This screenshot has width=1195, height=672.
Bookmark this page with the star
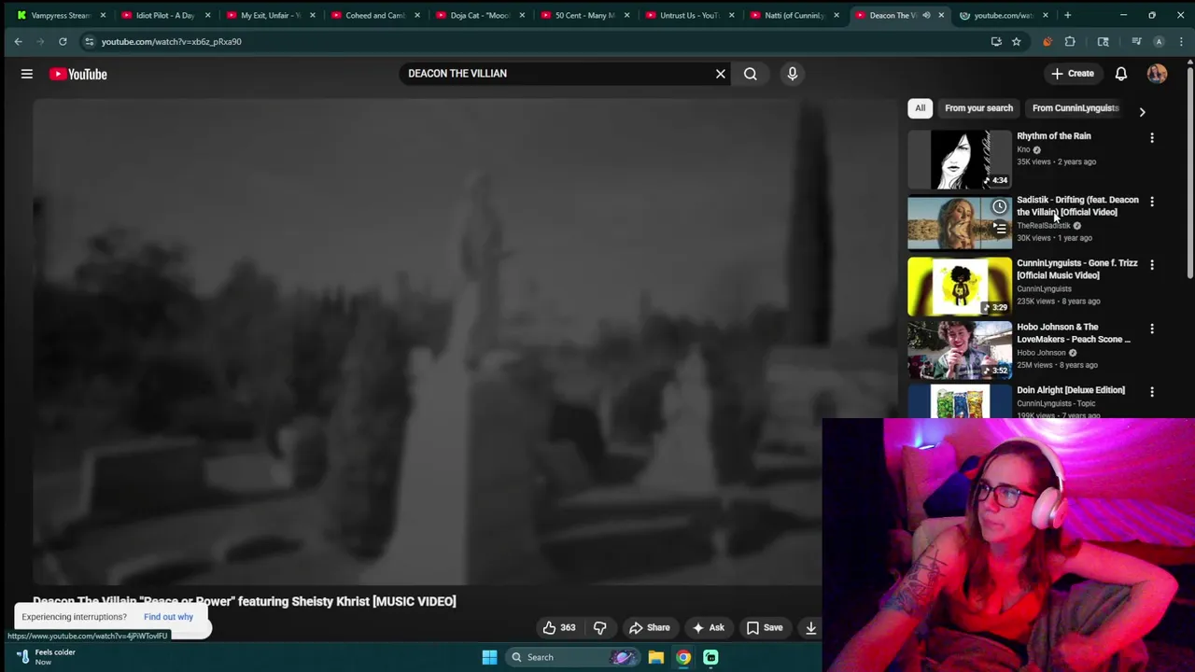pyautogui.click(x=1017, y=42)
